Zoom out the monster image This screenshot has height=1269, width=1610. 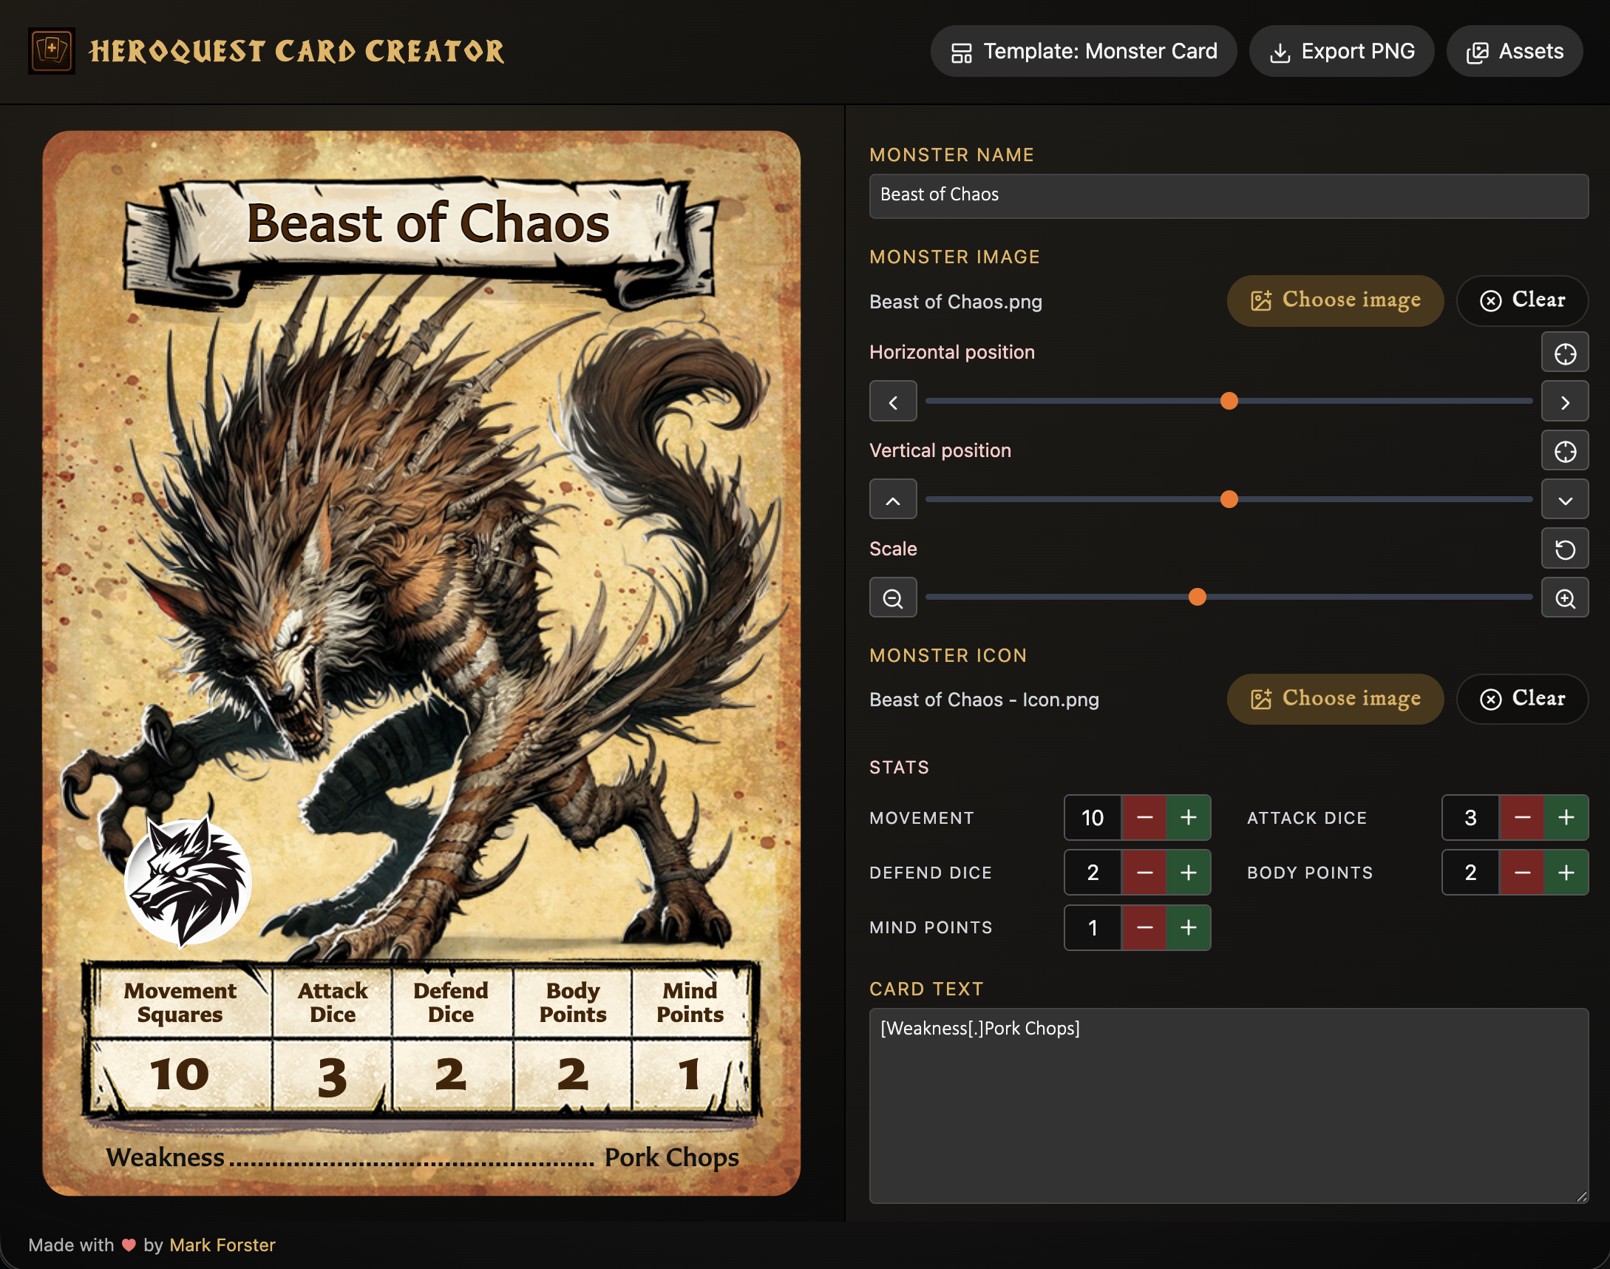[x=893, y=598]
